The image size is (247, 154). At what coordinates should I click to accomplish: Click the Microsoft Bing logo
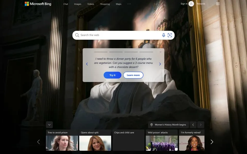(38, 4)
